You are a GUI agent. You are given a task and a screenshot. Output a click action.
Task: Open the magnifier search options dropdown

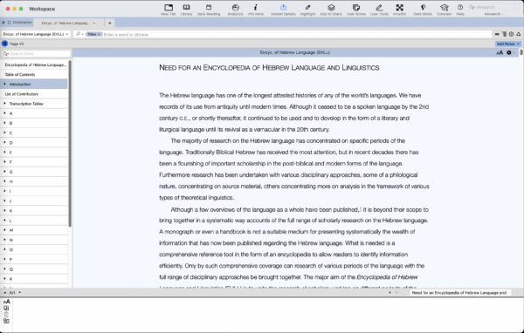point(79,34)
